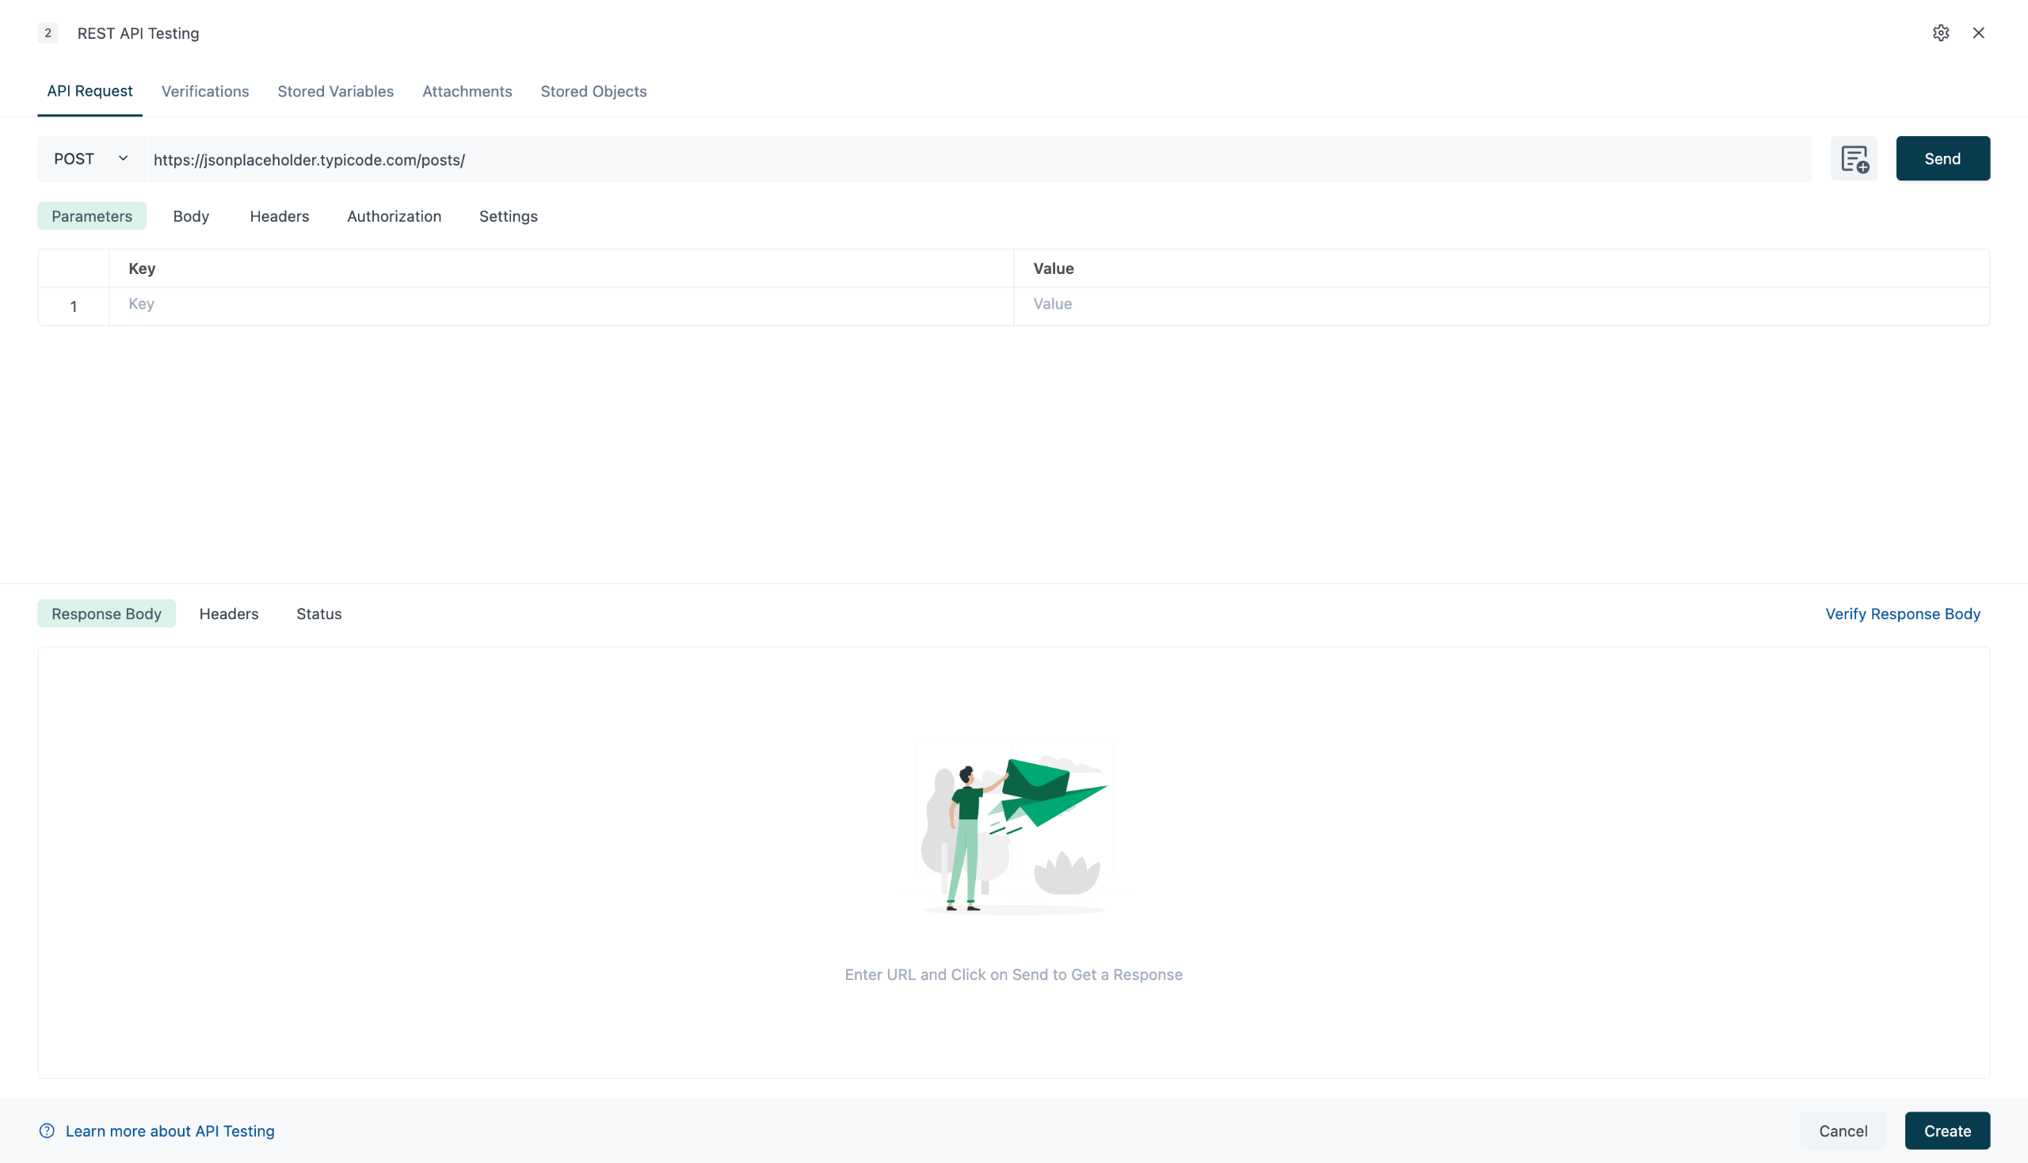Show the response Status tab
Image resolution: width=2028 pixels, height=1163 pixels.
pyautogui.click(x=318, y=614)
